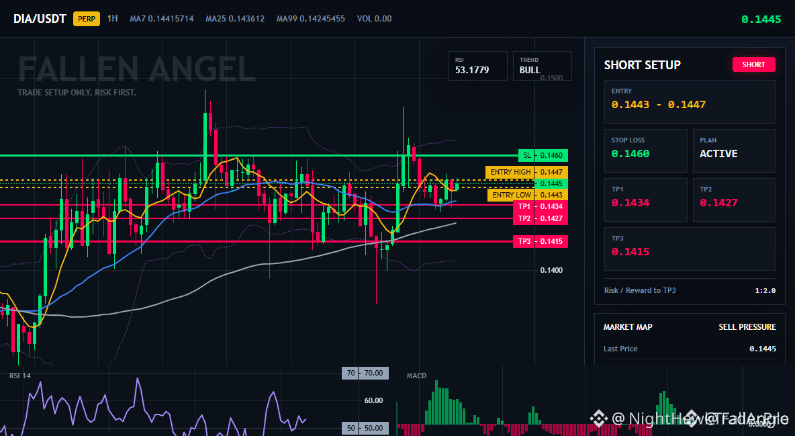Click the RSI 53.1779 info box

(477, 65)
